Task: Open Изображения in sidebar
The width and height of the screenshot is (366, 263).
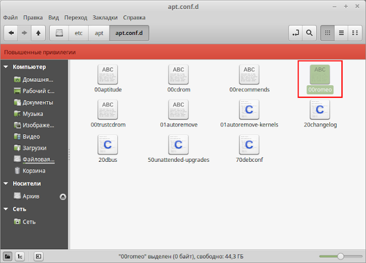Action: click(x=35, y=125)
